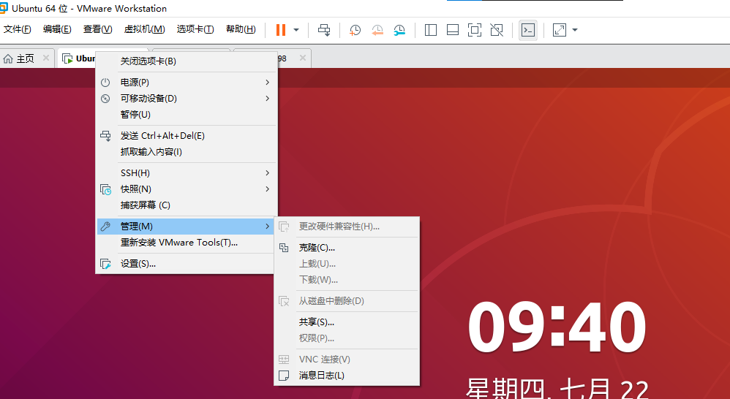
Task: Click the disc icon beside 可移动设备(D)
Action: pos(105,99)
